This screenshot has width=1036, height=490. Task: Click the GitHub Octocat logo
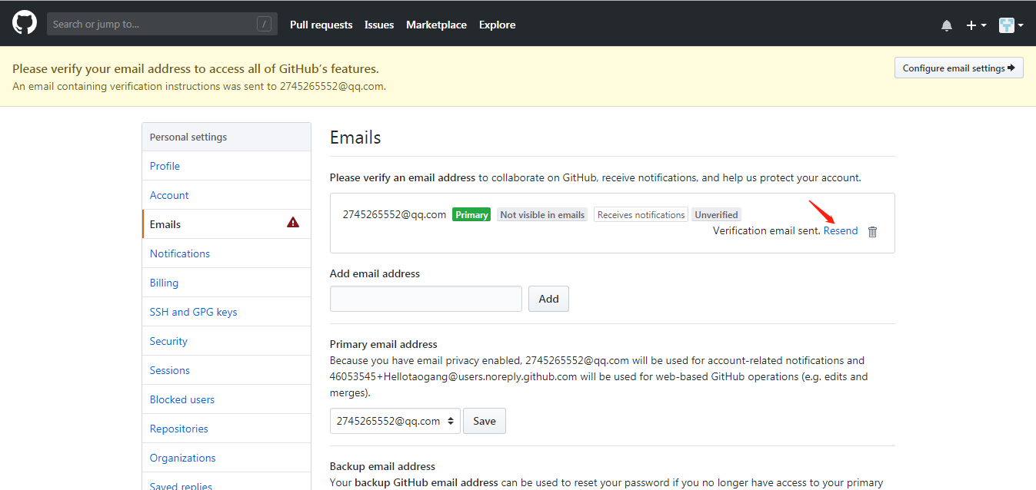click(x=24, y=23)
